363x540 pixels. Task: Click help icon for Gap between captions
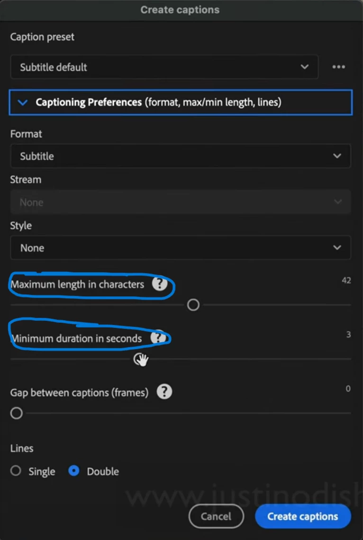coord(164,392)
